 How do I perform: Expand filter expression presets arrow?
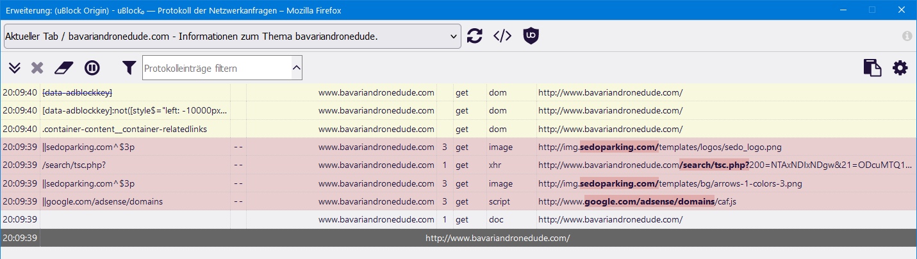pyautogui.click(x=296, y=67)
